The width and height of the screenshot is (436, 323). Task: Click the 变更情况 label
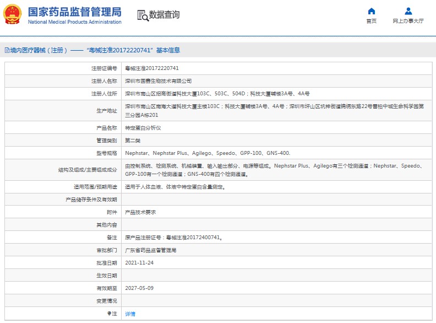(x=107, y=301)
